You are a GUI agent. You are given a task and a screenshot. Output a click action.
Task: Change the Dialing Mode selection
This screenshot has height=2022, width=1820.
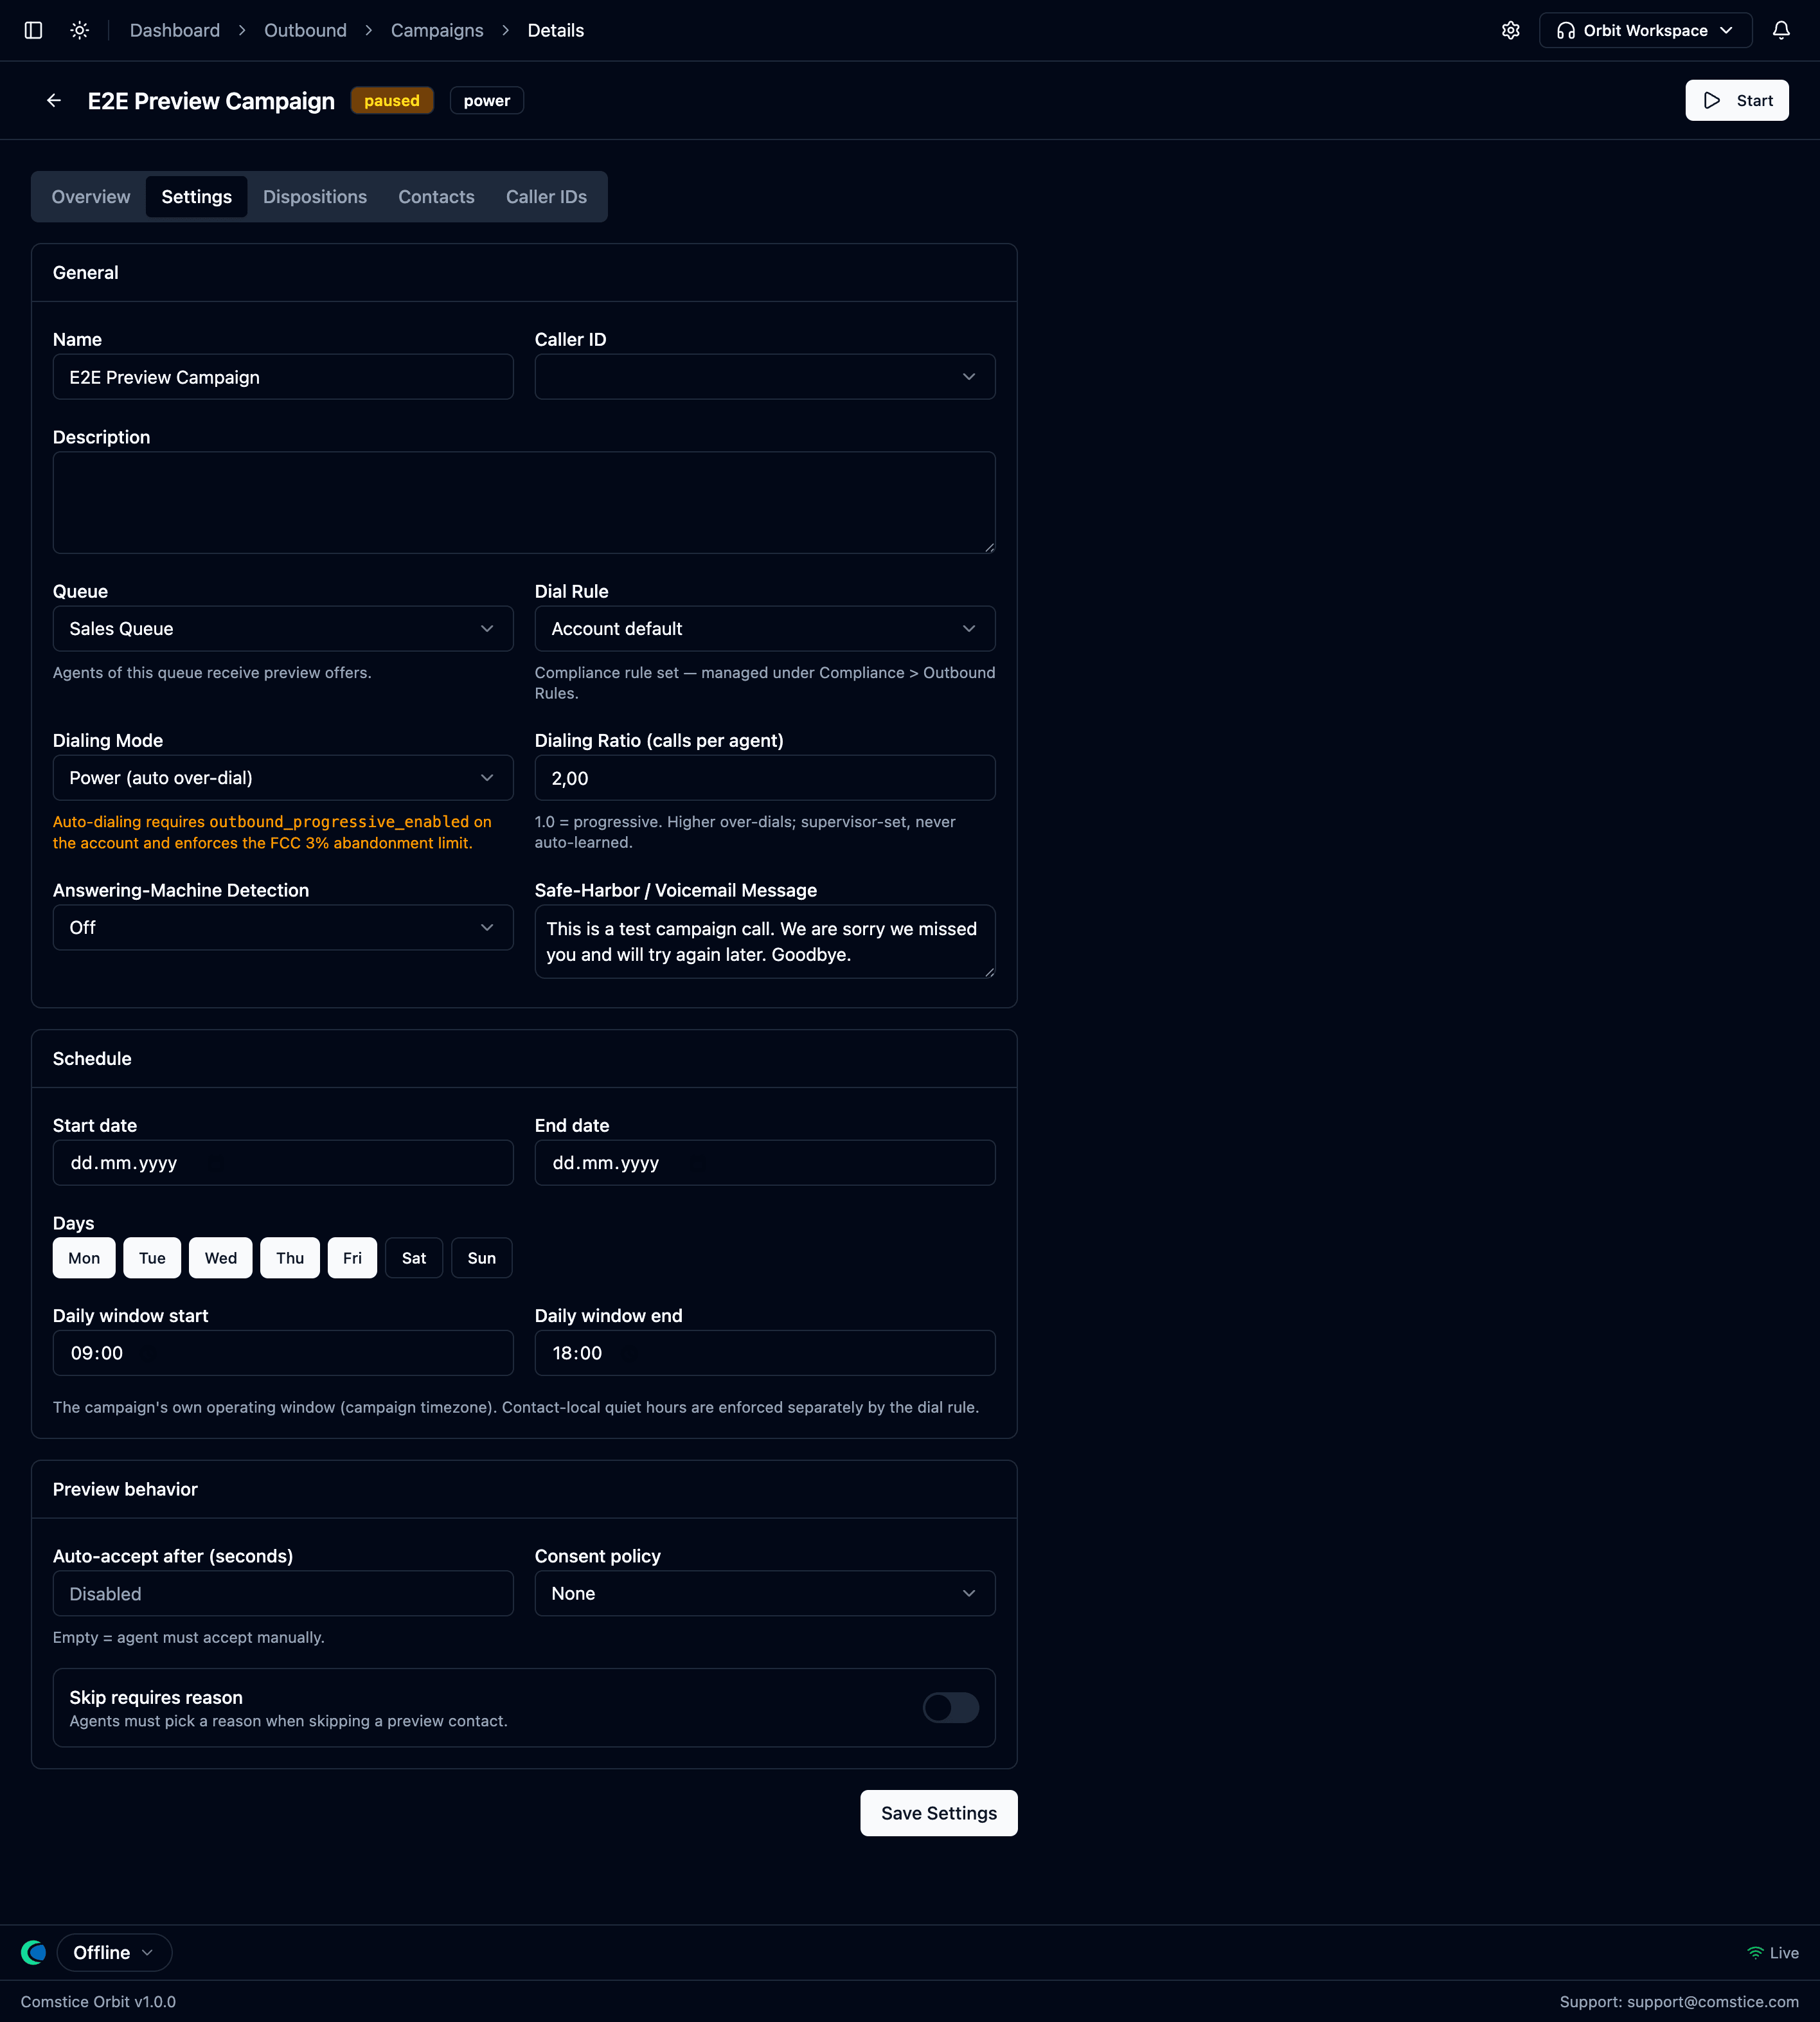click(283, 778)
